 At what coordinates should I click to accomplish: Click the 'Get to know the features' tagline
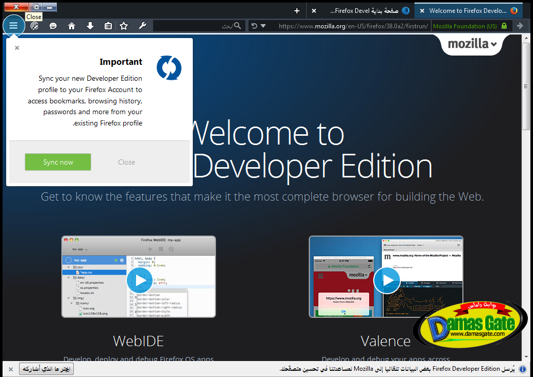pos(262,196)
